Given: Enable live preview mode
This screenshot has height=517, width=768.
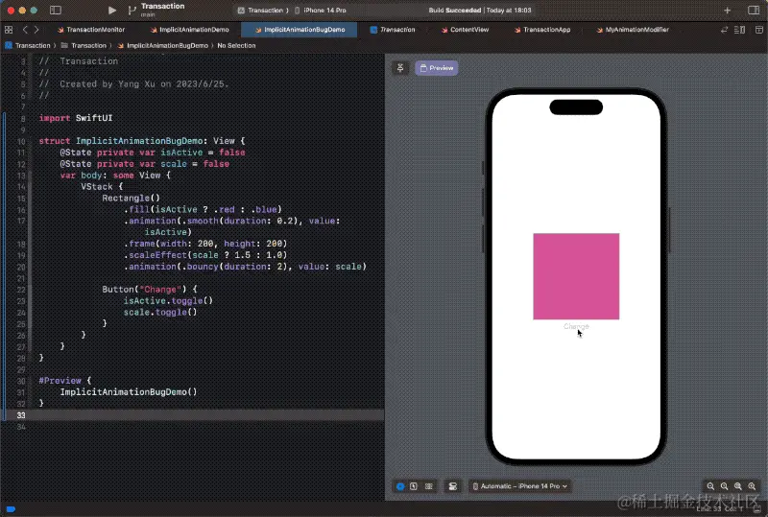Looking at the screenshot, I should (400, 486).
